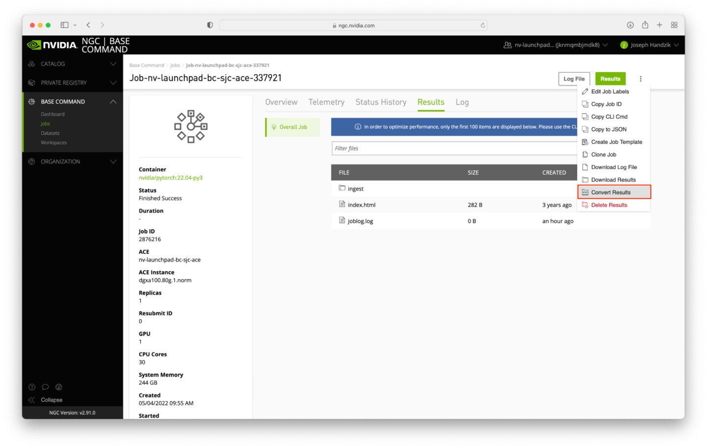
Task: Open the Joseph Handzik user dropdown
Action: point(649,45)
